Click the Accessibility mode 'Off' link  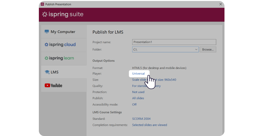134,105
